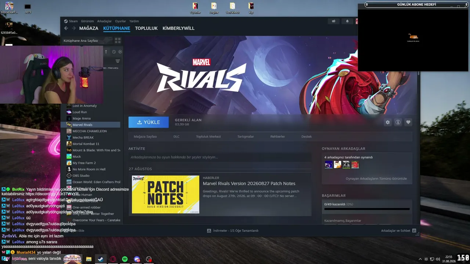Viewport: 470px width, 264px height.
Task: Click the ready-to-play filter icon
Action: [x=120, y=52]
